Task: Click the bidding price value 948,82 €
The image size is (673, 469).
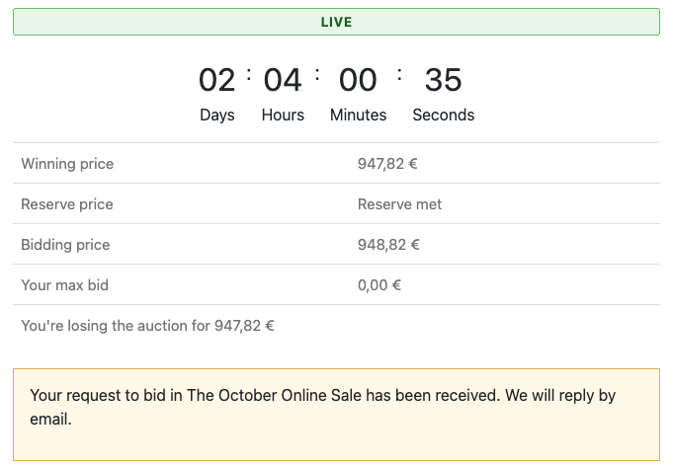Action: coord(388,245)
